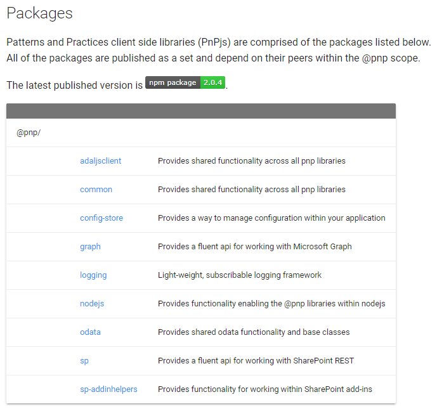
Task: Click the green 2.0.4 version label
Action: click(x=213, y=83)
